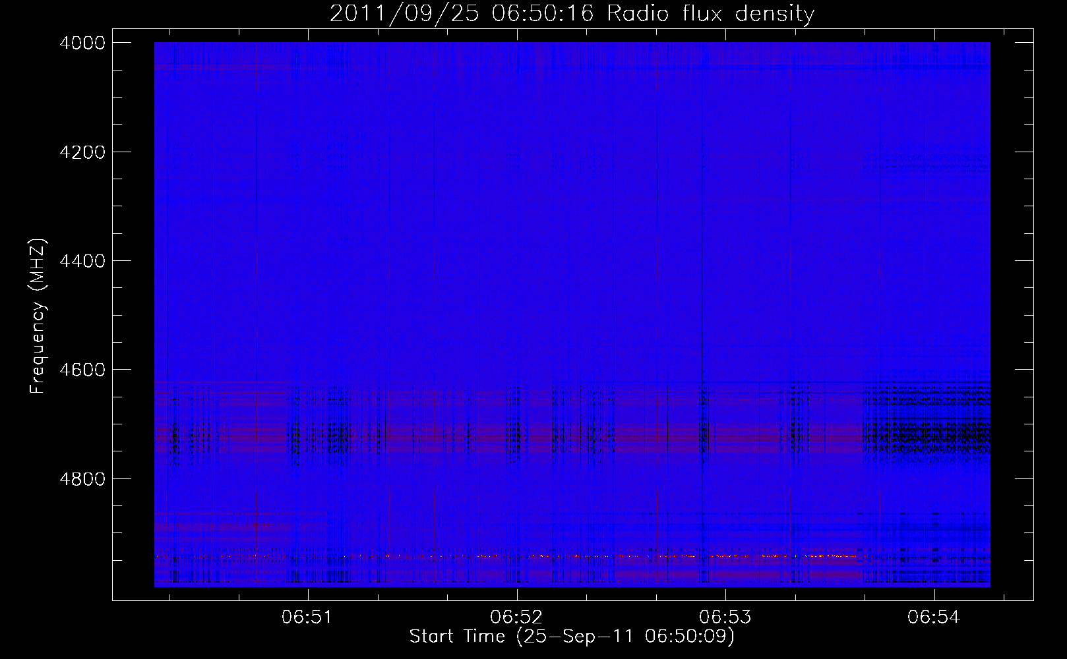The image size is (1067, 659).
Task: Click the 06:51 time tick label
Action: (x=307, y=617)
